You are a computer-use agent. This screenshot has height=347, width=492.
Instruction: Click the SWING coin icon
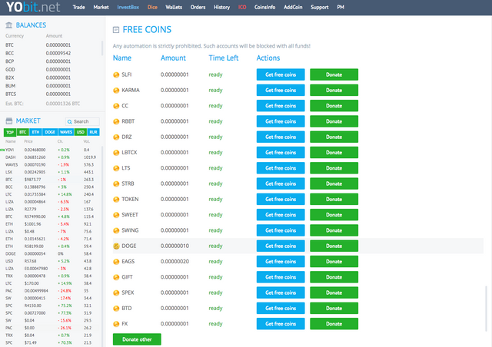pyautogui.click(x=116, y=230)
